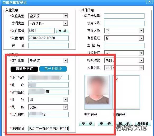
Task: Click the ID photo preview thumbnail
Action: [x=98, y=92]
